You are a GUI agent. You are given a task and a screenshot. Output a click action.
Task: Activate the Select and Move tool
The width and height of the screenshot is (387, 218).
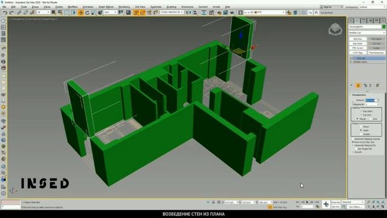[x=80, y=12]
